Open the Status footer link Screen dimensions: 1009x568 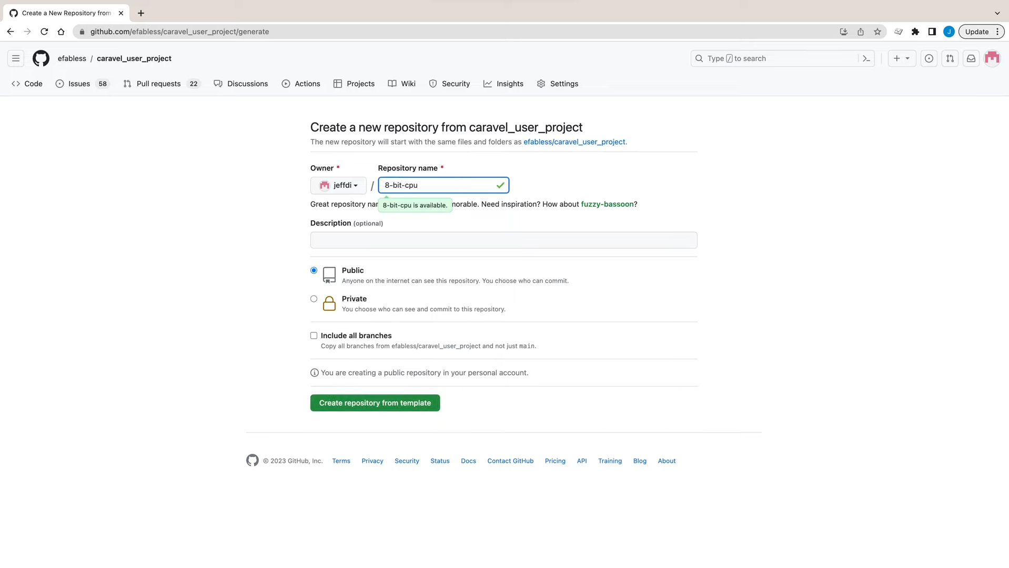point(440,461)
